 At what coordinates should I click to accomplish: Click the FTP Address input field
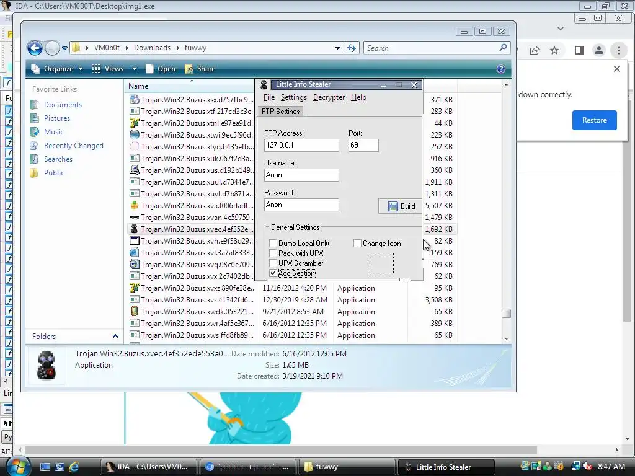[301, 145]
